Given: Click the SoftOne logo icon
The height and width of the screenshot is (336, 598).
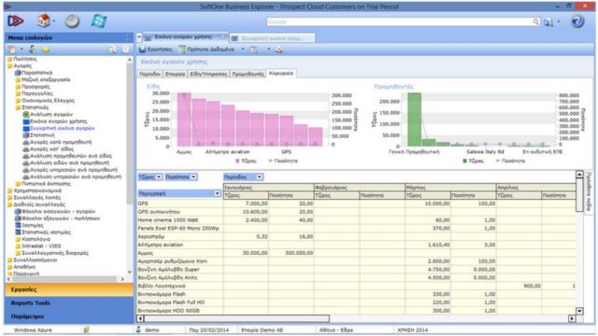Looking at the screenshot, I should point(16,21).
